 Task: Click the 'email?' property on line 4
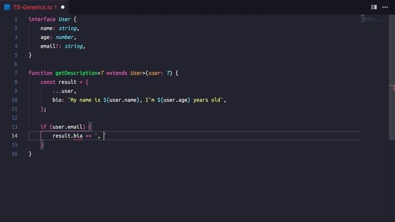pos(49,46)
